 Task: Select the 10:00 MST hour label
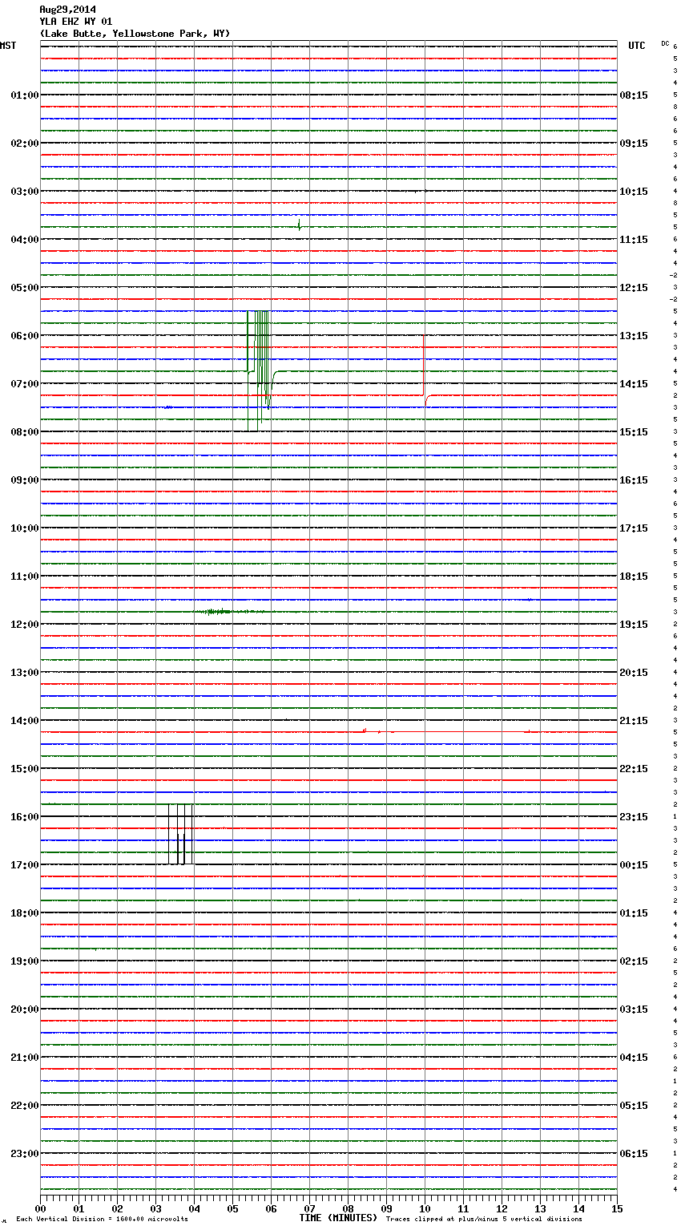25,528
